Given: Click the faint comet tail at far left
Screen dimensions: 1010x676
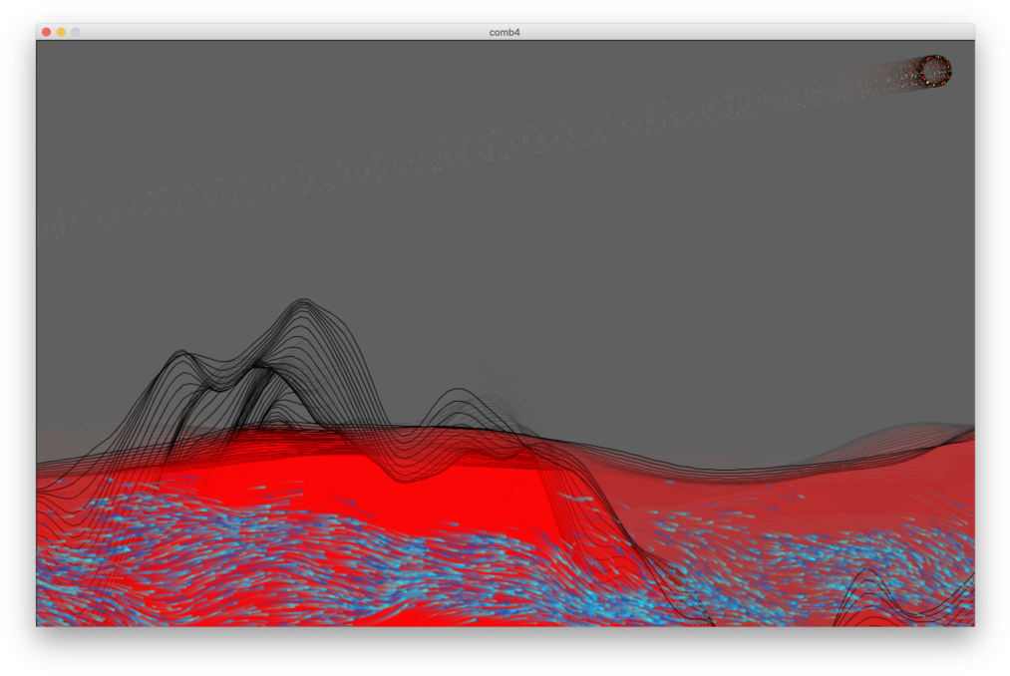Looking at the screenshot, I should click(60, 221).
